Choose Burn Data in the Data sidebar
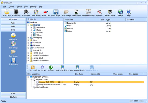 point(13,37)
